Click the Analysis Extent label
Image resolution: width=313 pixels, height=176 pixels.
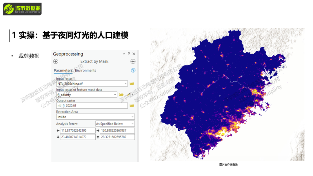click(x=67, y=124)
